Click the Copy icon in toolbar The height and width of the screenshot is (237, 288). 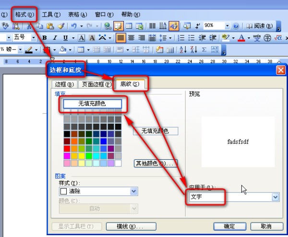point(39,26)
